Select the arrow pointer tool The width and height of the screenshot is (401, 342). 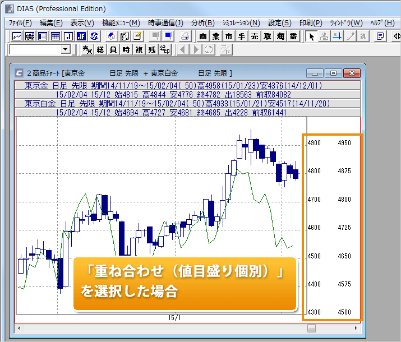pos(311,36)
